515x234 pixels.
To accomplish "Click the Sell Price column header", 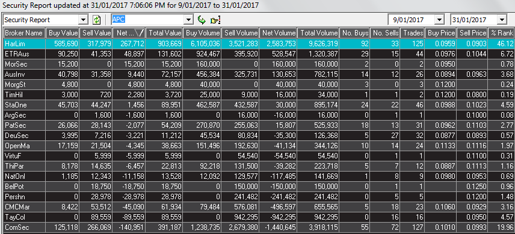I will tap(473, 33).
